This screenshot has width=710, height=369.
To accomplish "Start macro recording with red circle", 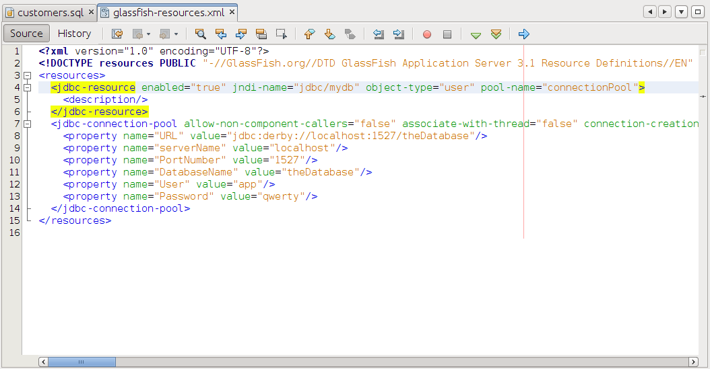I will pyautogui.click(x=427, y=34).
